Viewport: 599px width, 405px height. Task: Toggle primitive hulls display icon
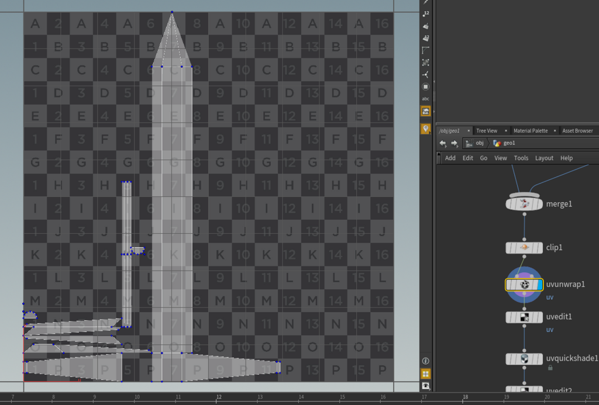[x=426, y=50]
